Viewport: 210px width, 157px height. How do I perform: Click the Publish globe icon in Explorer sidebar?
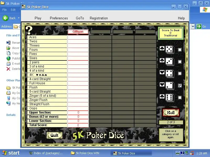(8, 58)
